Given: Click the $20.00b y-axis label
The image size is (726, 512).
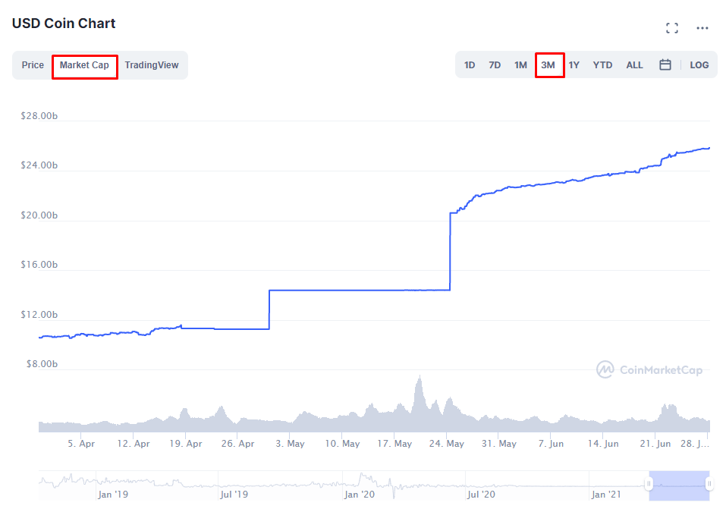Looking at the screenshot, I should pos(39,215).
